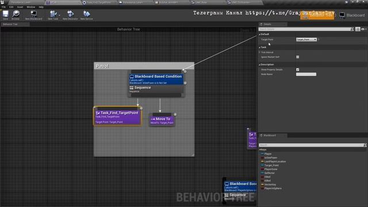Select the bottom Blackboard Based Condition node
The height and width of the screenshot is (207, 368).
click(240, 186)
